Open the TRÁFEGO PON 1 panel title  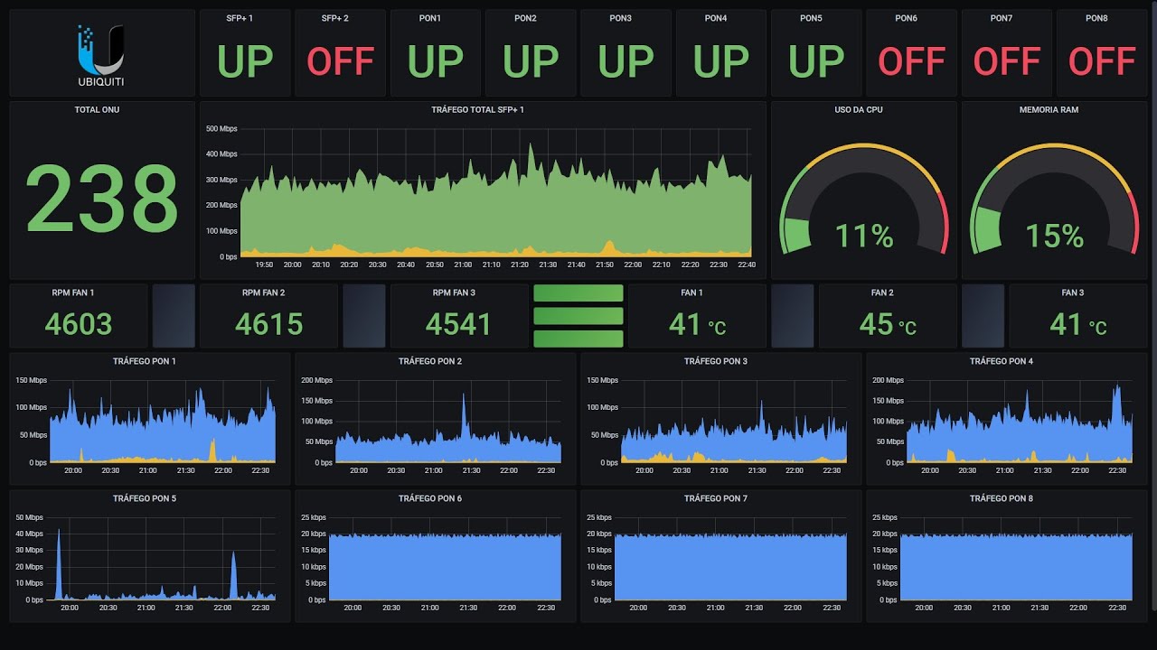[145, 362]
